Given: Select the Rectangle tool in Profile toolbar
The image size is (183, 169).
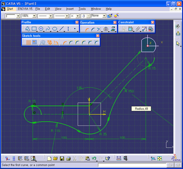Looking at the screenshot, I should tap(34, 28).
